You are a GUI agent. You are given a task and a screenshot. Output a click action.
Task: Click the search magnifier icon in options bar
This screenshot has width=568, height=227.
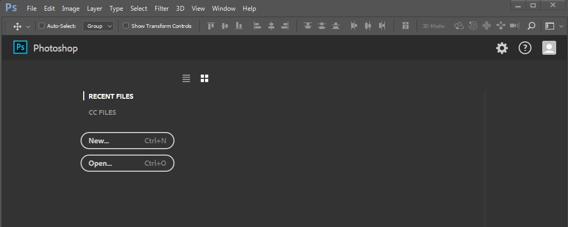(x=531, y=26)
